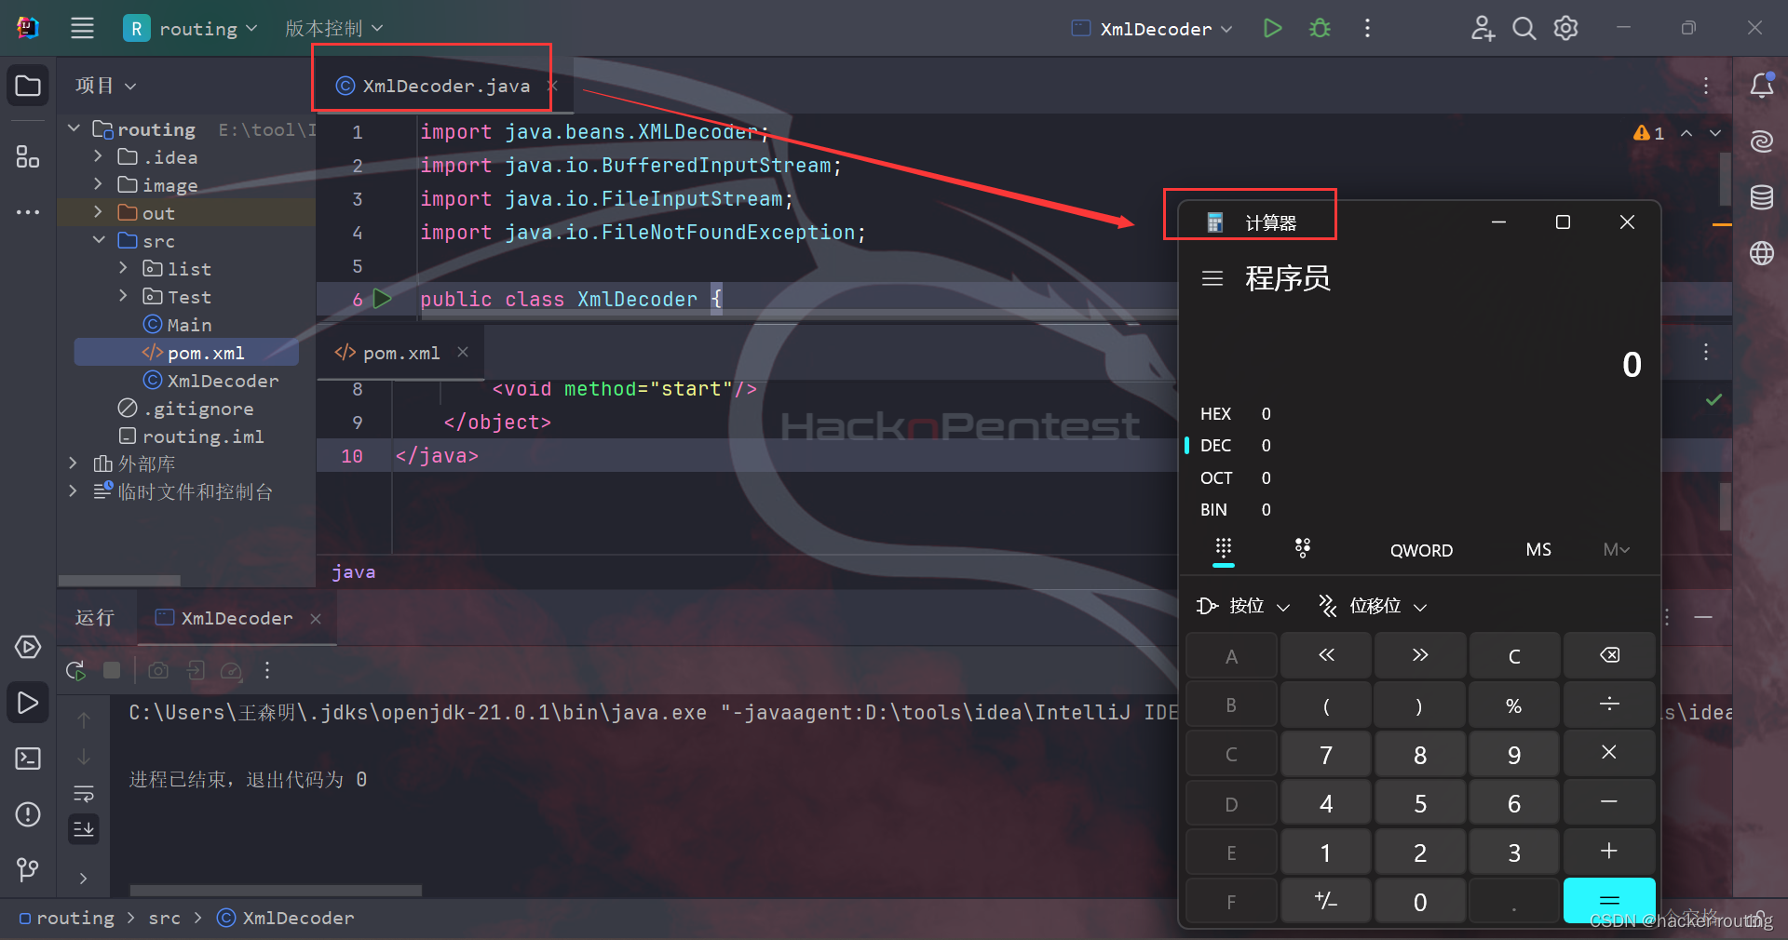
Task: Open the Services tool window icon
Action: (28, 647)
